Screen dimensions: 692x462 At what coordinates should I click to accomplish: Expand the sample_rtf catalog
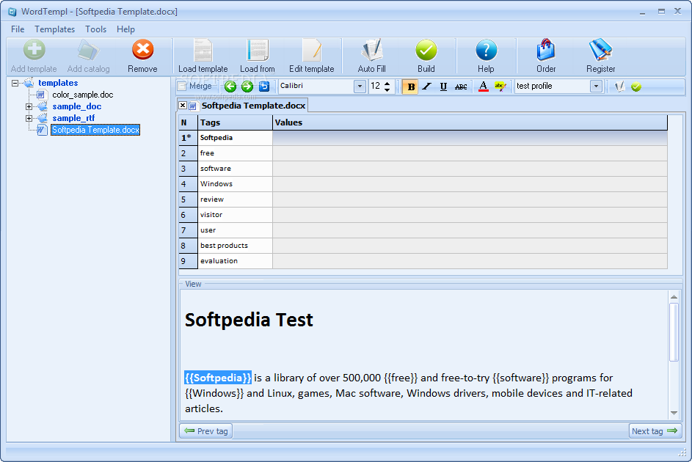click(x=29, y=118)
